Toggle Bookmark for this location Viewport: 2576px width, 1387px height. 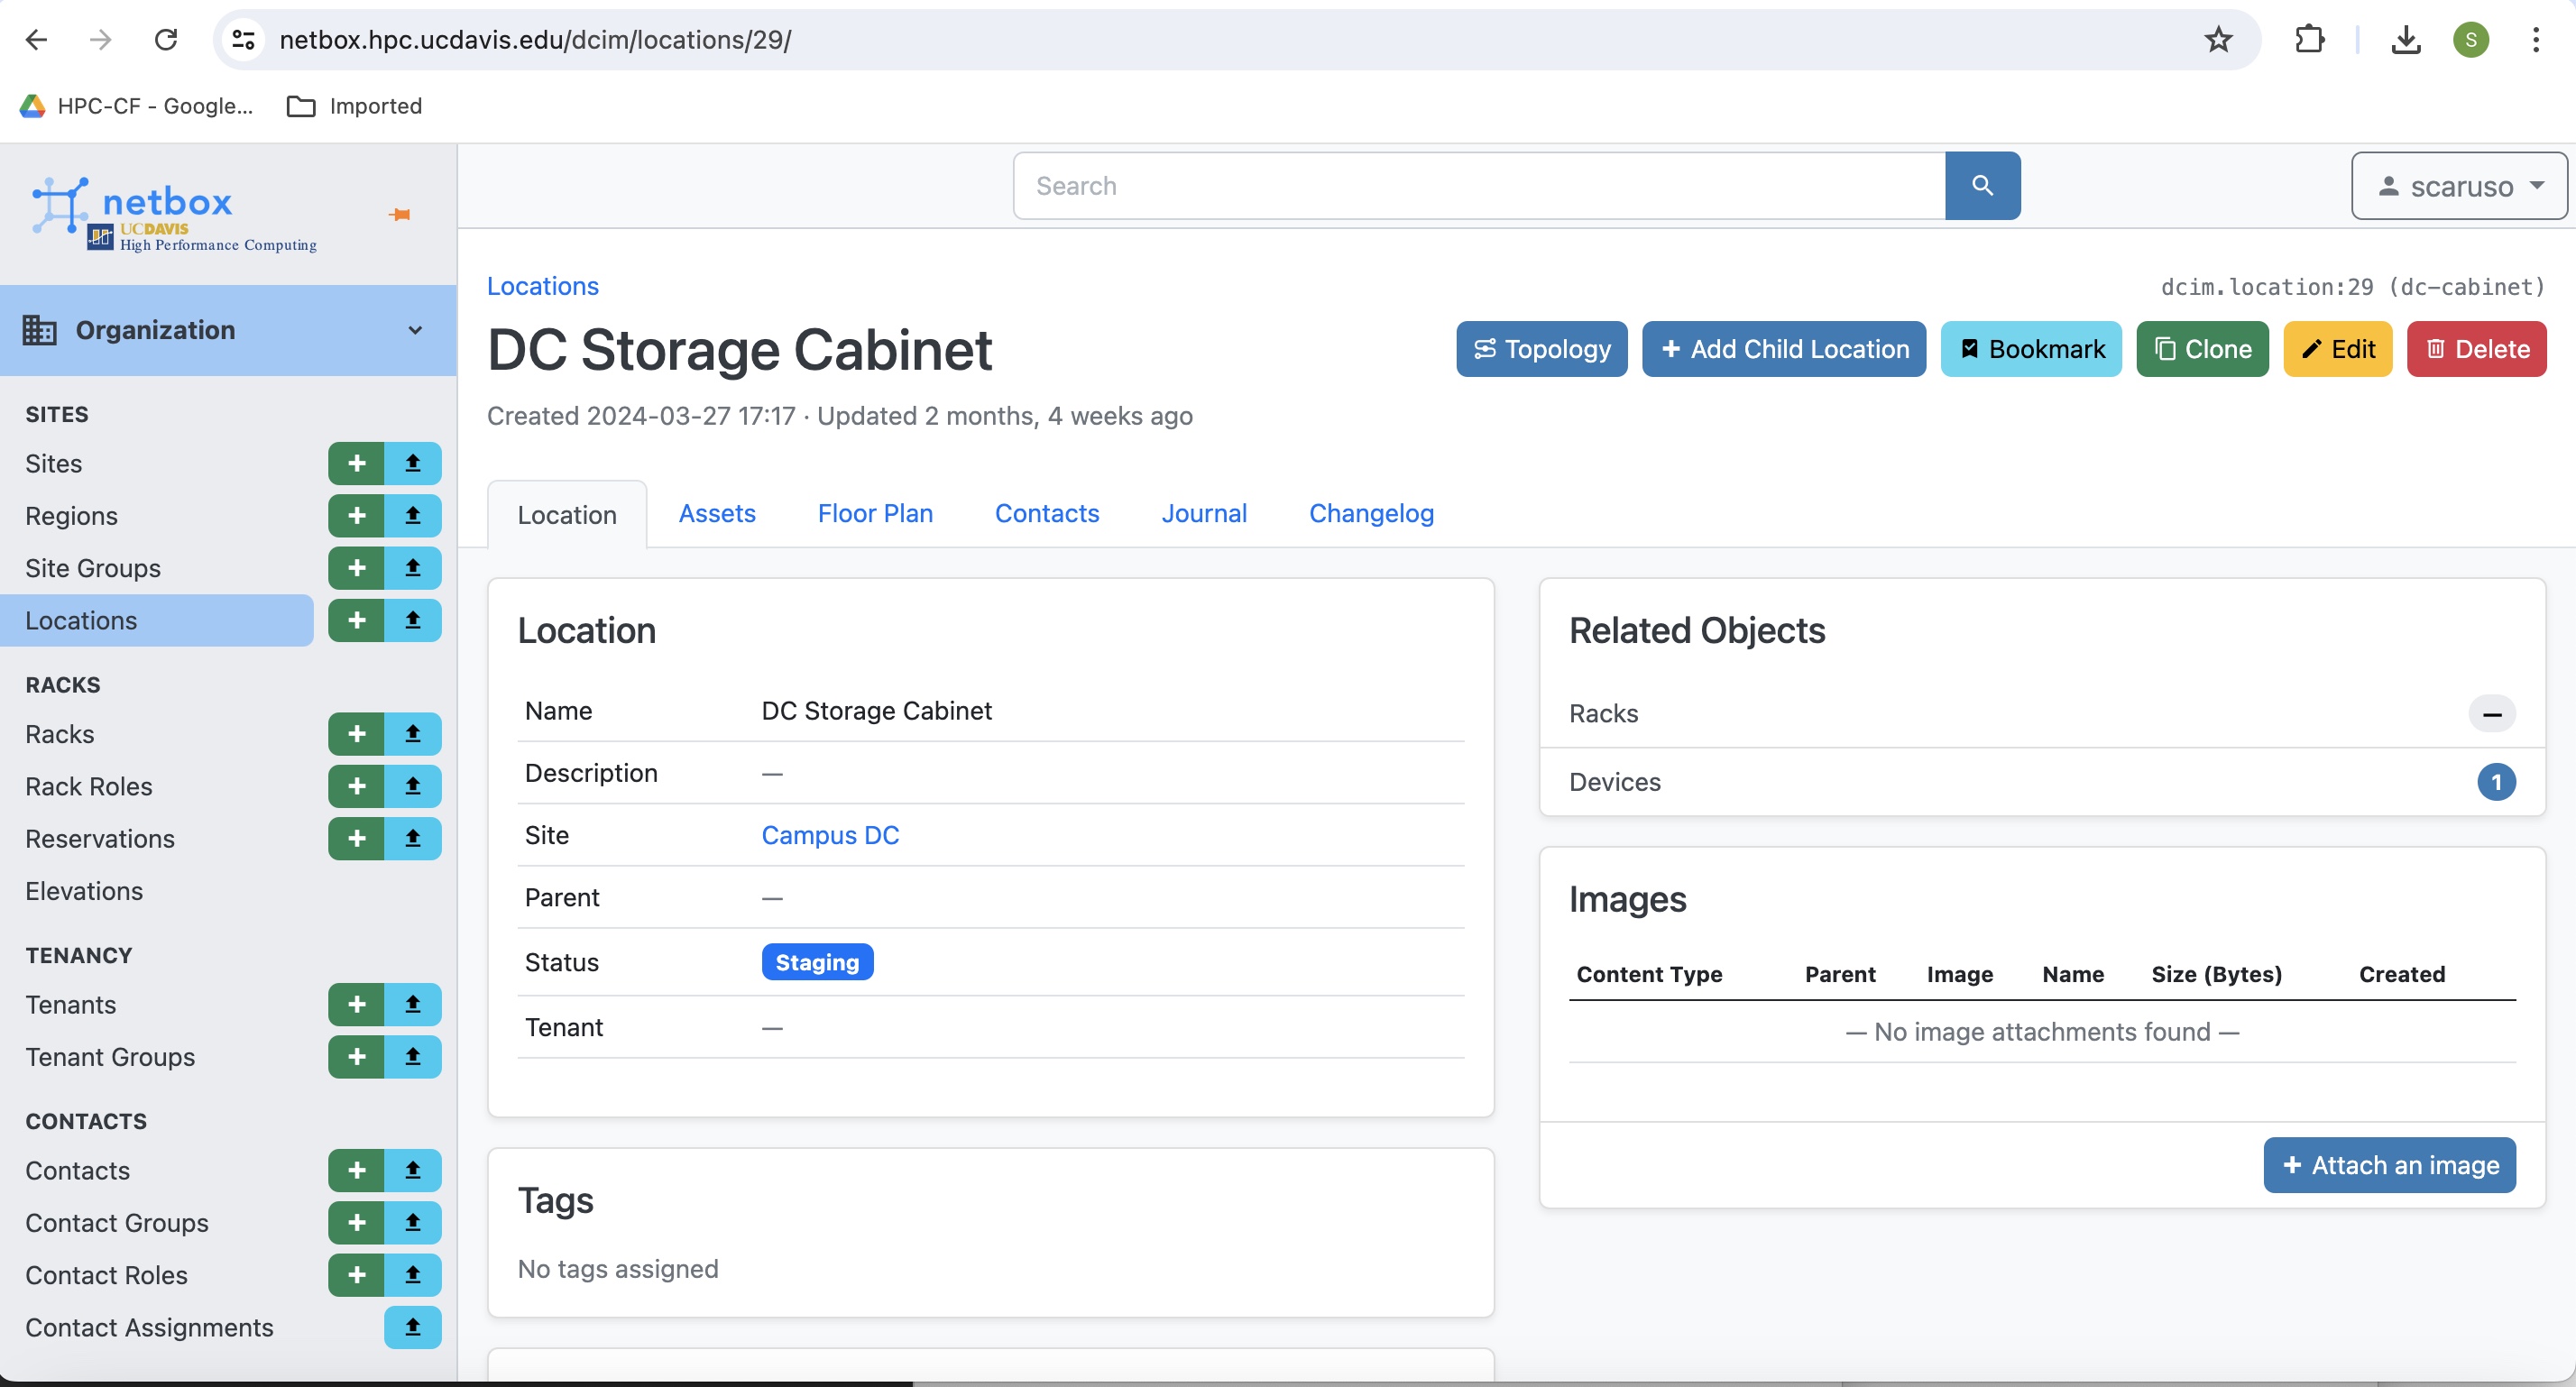2030,349
